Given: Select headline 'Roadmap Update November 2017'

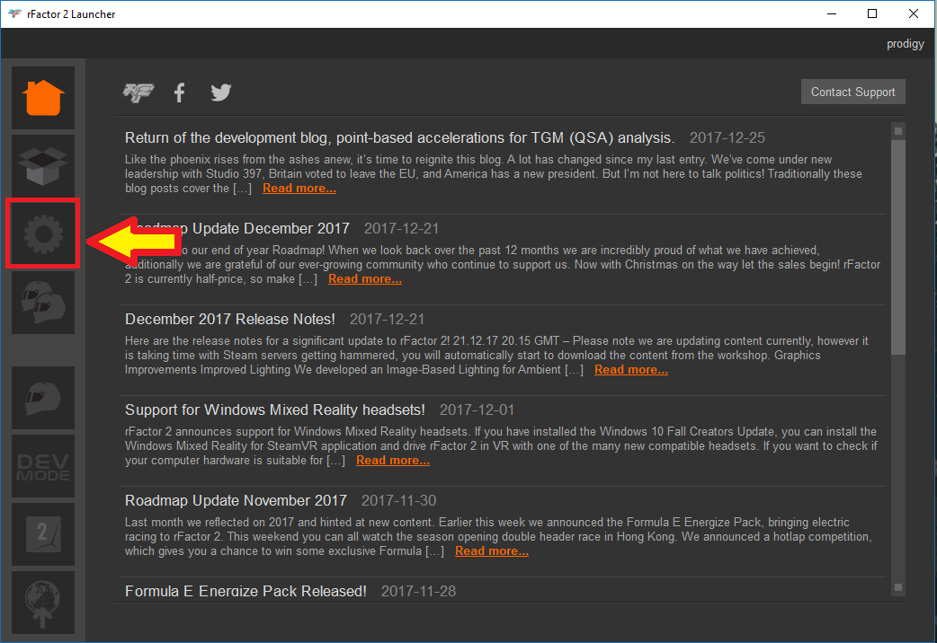Looking at the screenshot, I should (x=236, y=501).
